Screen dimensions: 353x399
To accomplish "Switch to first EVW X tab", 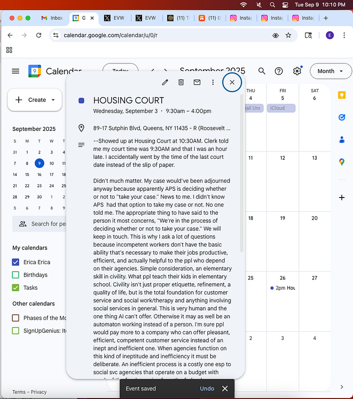I will [115, 18].
